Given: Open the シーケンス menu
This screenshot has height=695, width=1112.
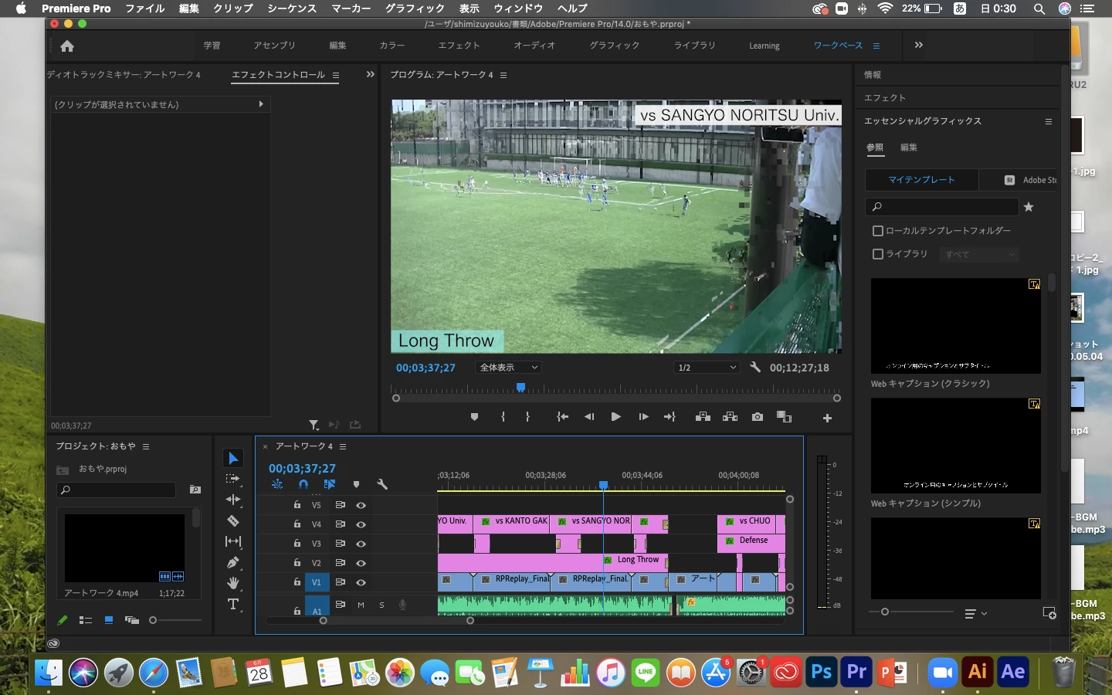Looking at the screenshot, I should [x=292, y=8].
